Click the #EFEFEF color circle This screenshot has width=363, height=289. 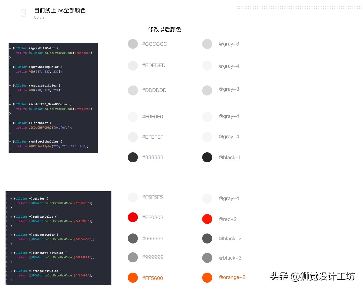tap(133, 137)
